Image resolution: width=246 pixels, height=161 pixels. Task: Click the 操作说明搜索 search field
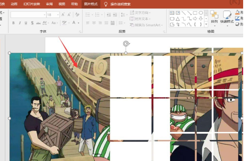pyautogui.click(x=120, y=4)
